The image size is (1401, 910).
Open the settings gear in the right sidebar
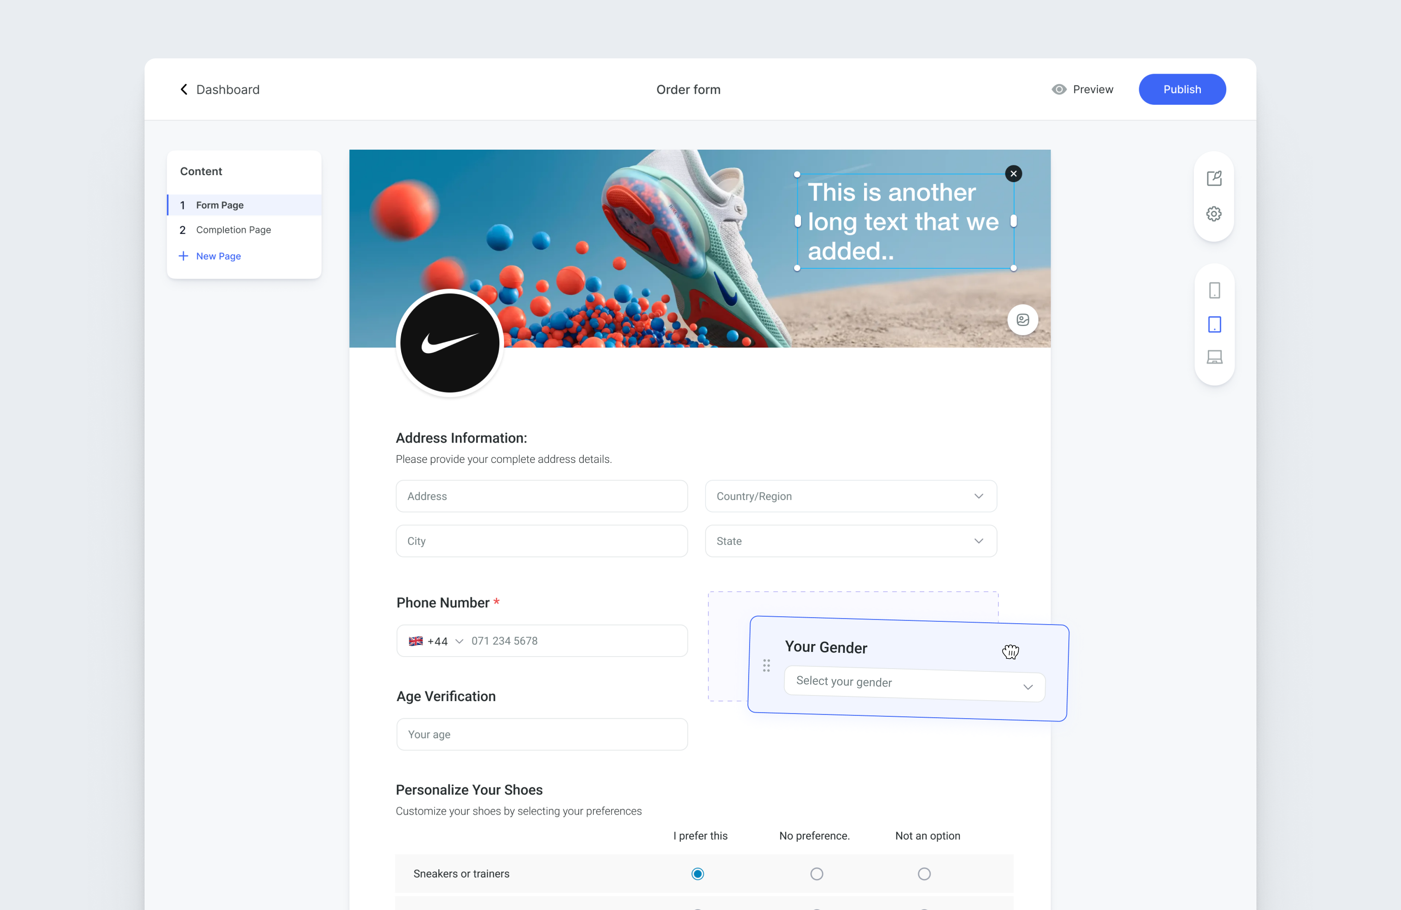tap(1213, 213)
